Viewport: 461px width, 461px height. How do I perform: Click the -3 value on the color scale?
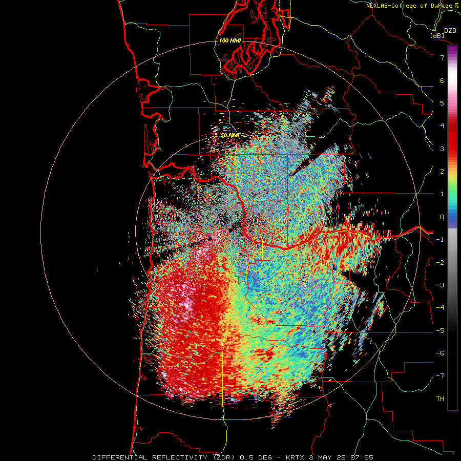point(440,285)
